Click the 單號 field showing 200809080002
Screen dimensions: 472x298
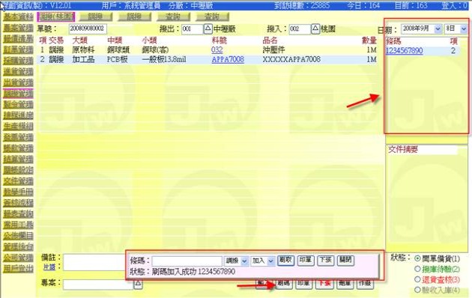tap(88, 29)
